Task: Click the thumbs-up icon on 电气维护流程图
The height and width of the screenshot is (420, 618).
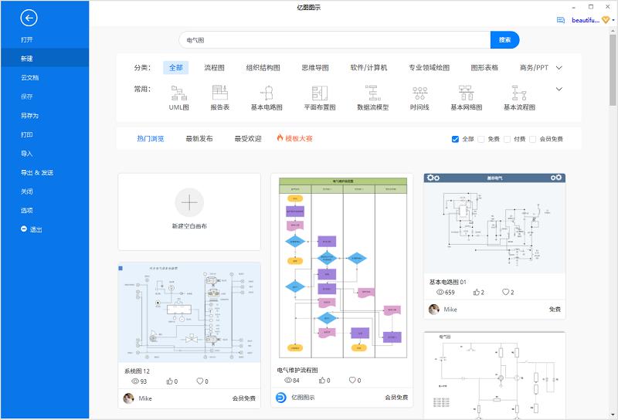Action: click(x=322, y=380)
